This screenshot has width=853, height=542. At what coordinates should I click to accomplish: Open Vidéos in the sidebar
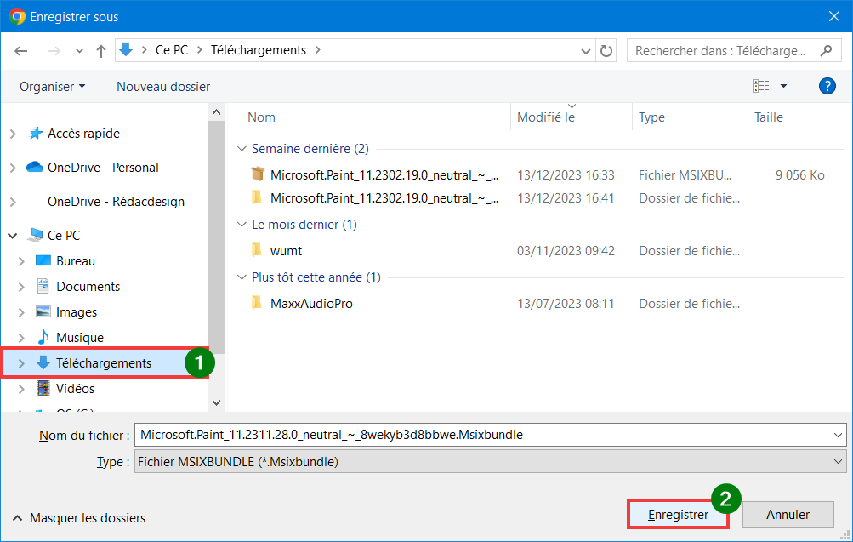tap(75, 389)
